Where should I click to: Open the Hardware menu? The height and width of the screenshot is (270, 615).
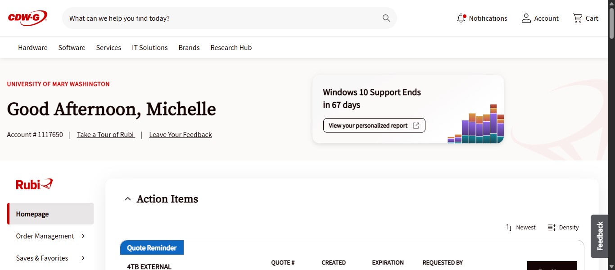[32, 48]
